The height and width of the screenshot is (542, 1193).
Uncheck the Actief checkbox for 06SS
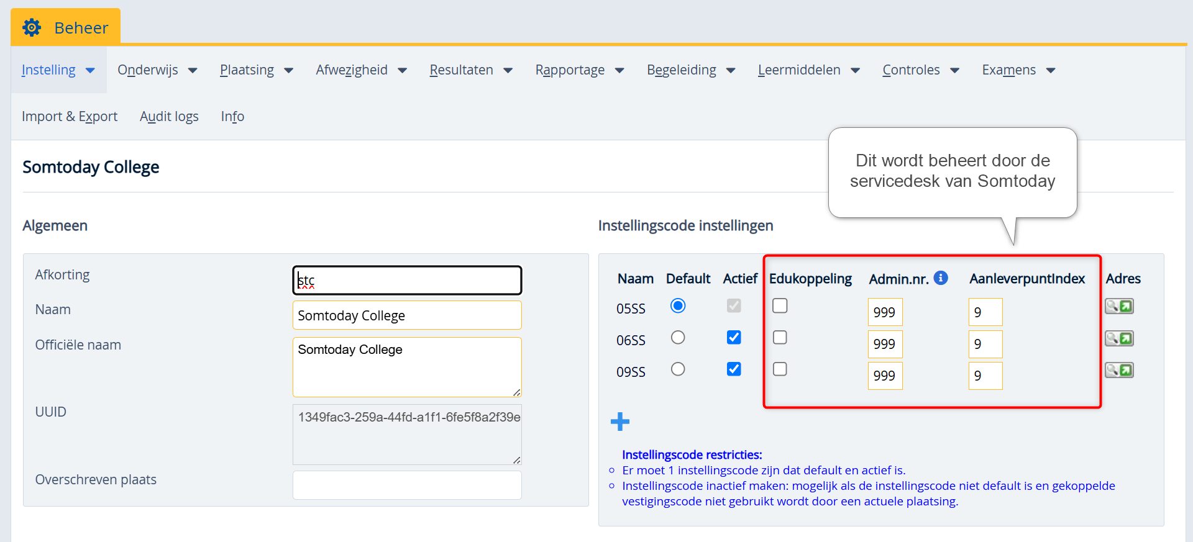click(734, 337)
